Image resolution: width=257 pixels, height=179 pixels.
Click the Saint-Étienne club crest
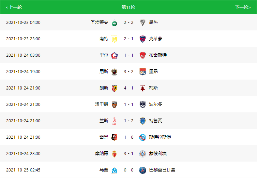pos(115,23)
